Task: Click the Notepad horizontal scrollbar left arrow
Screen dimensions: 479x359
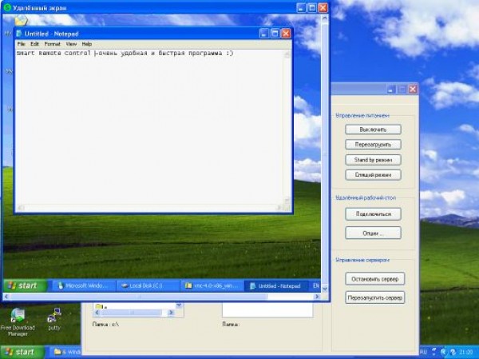Action: (x=20, y=208)
